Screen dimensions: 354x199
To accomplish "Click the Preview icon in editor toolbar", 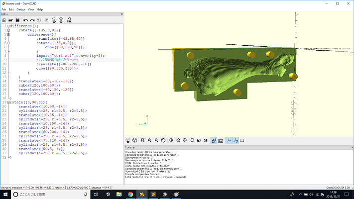I will [x=54, y=20].
